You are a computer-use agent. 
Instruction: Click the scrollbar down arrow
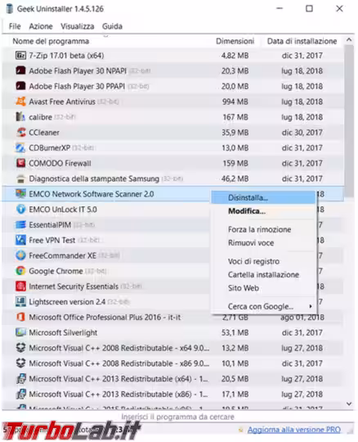[x=349, y=404]
